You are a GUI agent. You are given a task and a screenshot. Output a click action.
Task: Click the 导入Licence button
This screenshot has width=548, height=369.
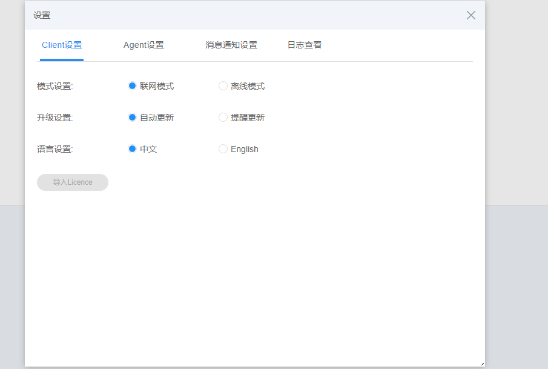coord(73,182)
